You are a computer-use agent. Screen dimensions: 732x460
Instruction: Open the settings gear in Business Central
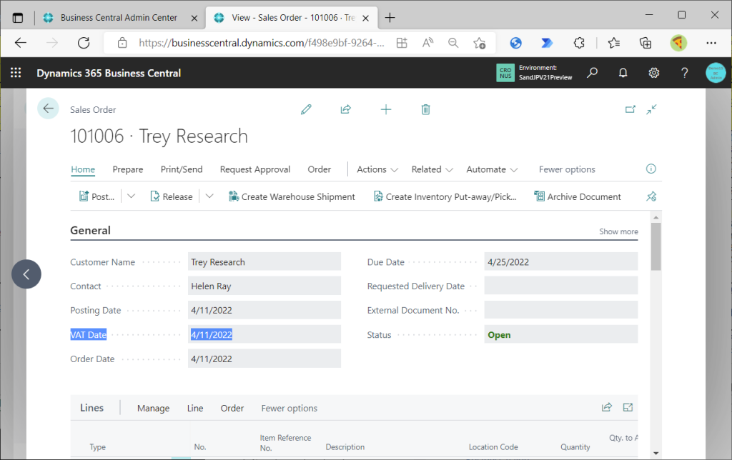coord(653,73)
